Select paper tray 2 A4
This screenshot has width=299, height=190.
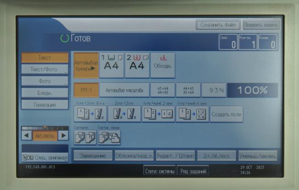(137, 65)
